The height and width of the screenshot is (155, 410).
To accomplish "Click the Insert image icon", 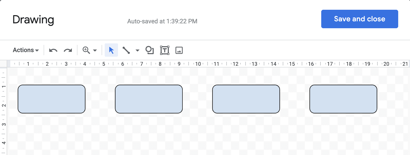I will tap(179, 50).
